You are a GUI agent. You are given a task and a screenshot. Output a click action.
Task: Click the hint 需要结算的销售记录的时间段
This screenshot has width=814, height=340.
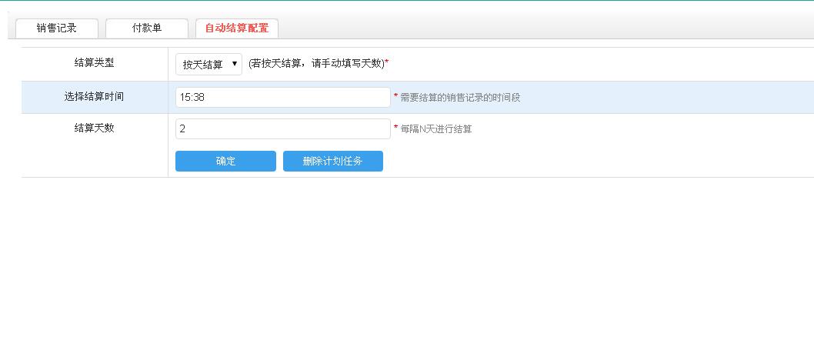(x=460, y=98)
